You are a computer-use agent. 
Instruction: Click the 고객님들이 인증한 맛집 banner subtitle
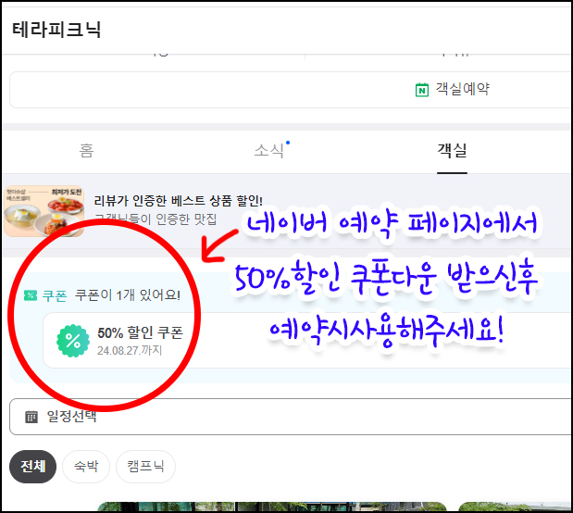tap(156, 219)
